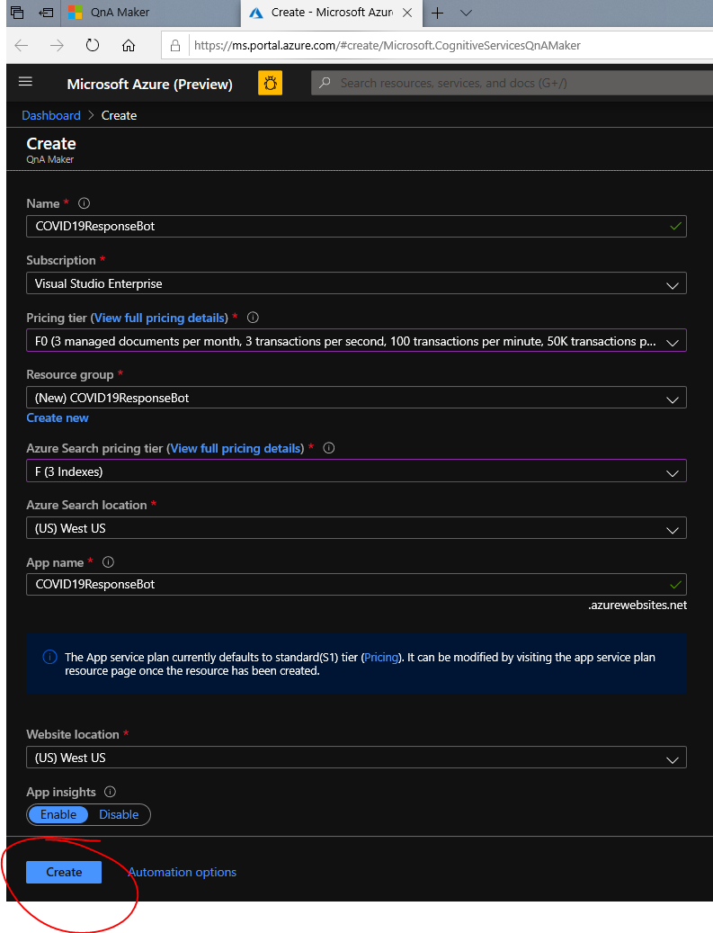
Task: Click the browser address bar URL
Action: click(388, 46)
